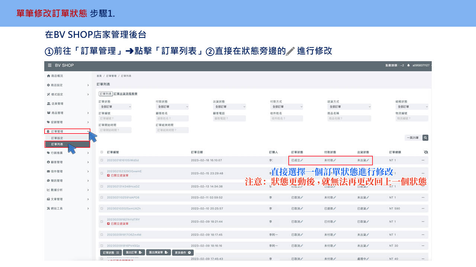Click the 店員管理 people icon in sidebar
476x267 pixels.
tap(48, 103)
